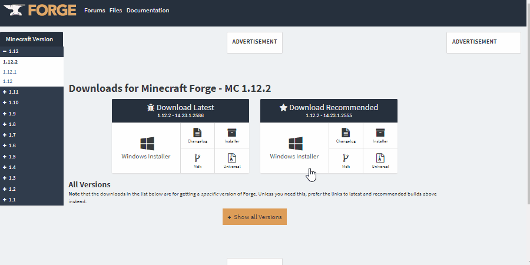Viewport: 530px width, 265px height.
Task: Click Installer box icon under Download Recommended
Action: (380, 135)
